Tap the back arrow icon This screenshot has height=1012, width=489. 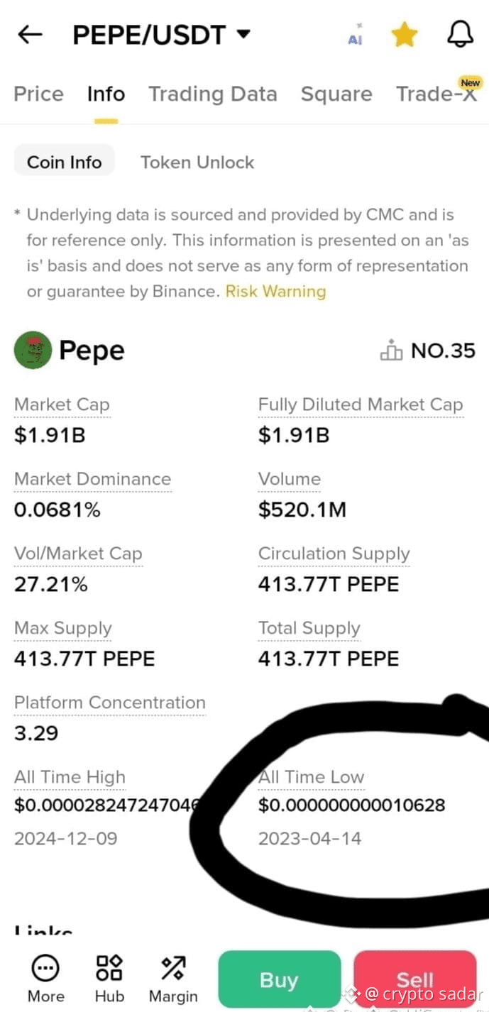(x=30, y=34)
